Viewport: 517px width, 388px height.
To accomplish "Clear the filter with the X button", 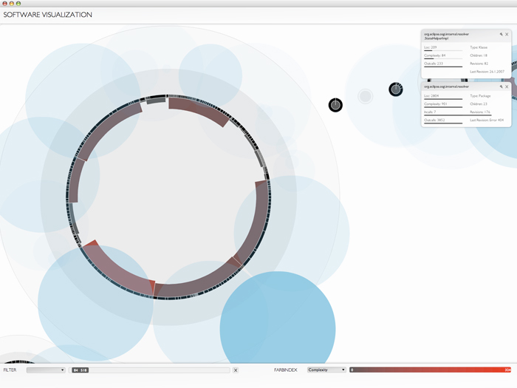I will tap(236, 370).
